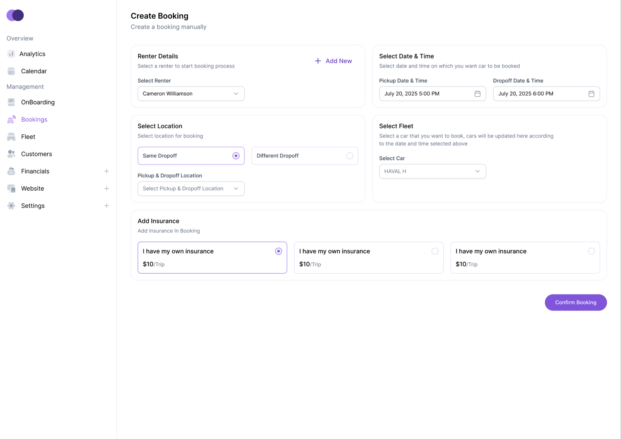Image resolution: width=621 pixels, height=439 pixels.
Task: Click the Website sidebar icon
Action: 11,189
